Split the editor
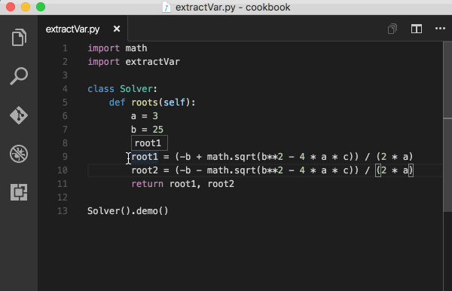 pyautogui.click(x=417, y=29)
